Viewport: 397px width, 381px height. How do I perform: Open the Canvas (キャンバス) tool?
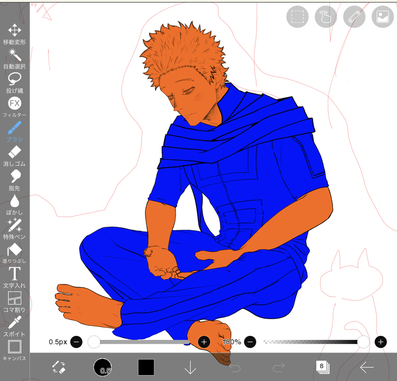[14, 350]
